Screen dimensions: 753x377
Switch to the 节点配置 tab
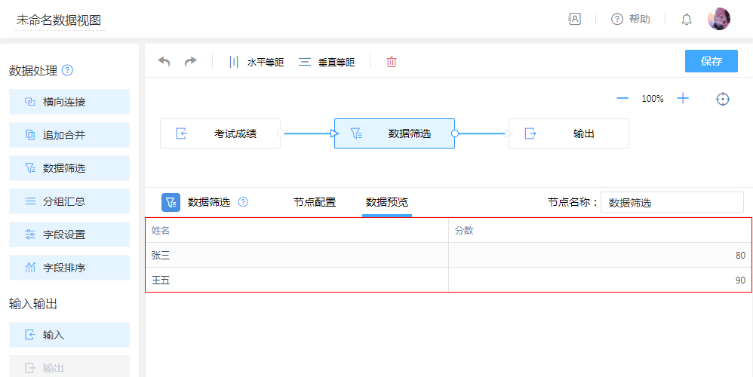click(x=315, y=202)
